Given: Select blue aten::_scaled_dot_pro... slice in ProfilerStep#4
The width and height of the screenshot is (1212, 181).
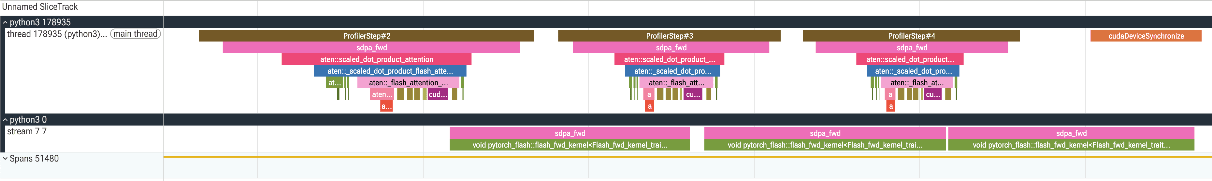Looking at the screenshot, I should (913, 71).
